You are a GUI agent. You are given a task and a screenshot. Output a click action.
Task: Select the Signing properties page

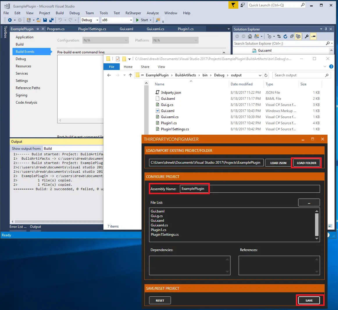[x=21, y=95]
